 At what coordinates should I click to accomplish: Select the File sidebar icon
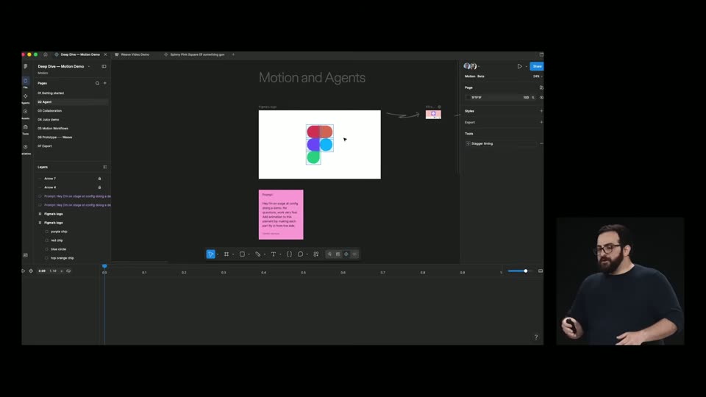tap(25, 82)
